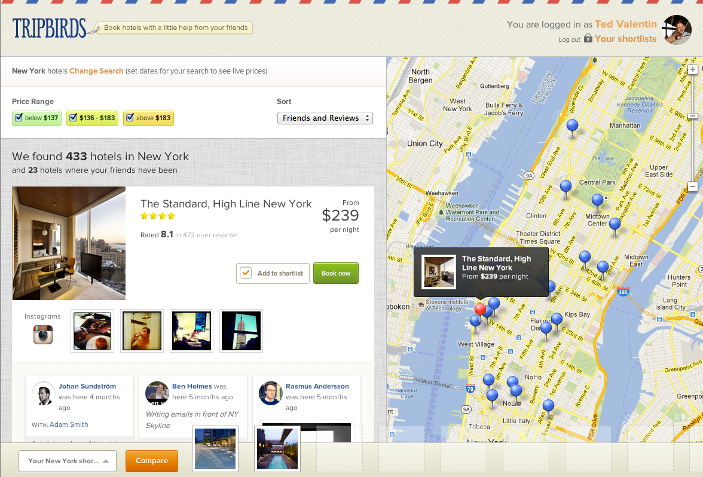Screen dimensions: 703x477
Task: Click the map zoom slider handle
Action: 693,116
